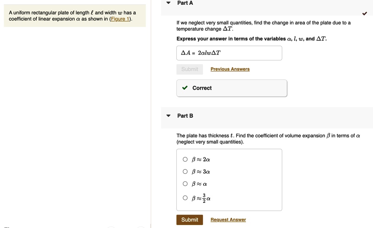
Task: Click the Part B section header
Action: point(185,115)
